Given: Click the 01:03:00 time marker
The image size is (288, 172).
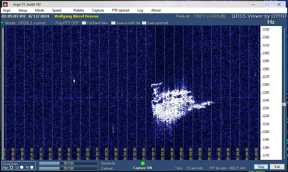Looking at the screenshot, I should [144, 154].
